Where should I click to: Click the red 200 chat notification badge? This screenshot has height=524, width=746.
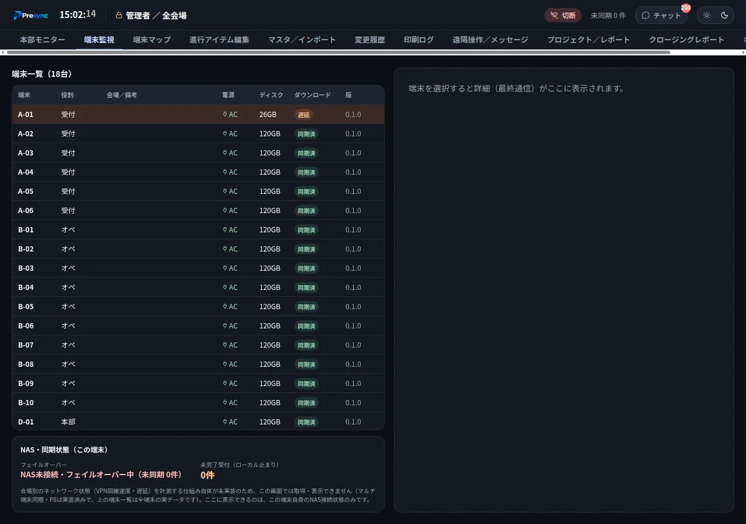tap(686, 8)
